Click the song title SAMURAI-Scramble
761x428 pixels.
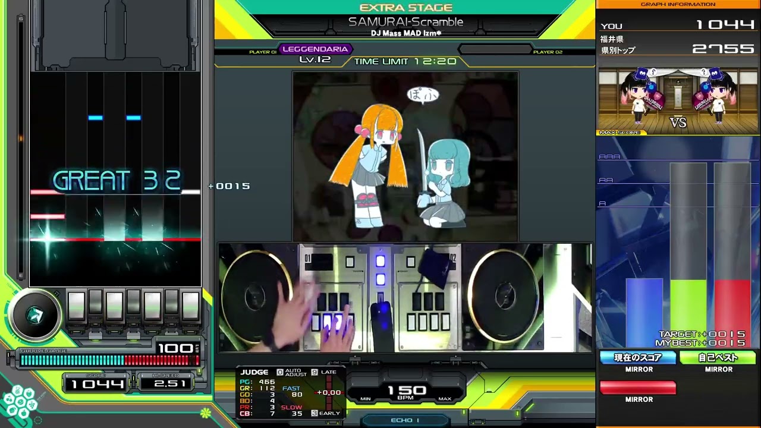click(405, 22)
